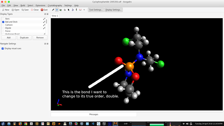Open Axes display settings wrench
The image size is (224, 126).
tap(44, 19)
